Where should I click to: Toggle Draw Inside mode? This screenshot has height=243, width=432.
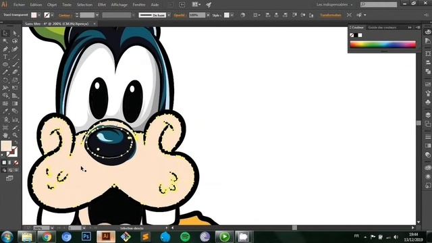16,170
